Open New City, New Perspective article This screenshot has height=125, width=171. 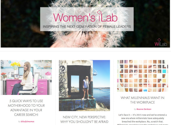pyautogui.click(x=84, y=120)
